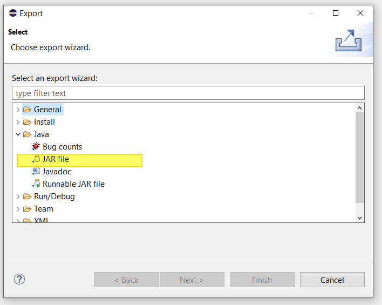This screenshot has height=305, width=382.
Task: Expand the Install category
Action: pos(18,122)
